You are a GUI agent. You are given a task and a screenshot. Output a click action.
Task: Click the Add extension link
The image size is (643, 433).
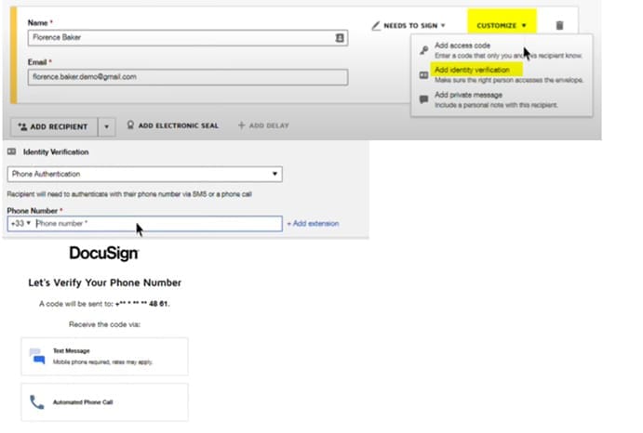coord(313,223)
